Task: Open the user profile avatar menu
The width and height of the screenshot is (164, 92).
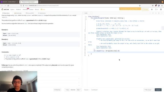Action: tap(161, 9)
